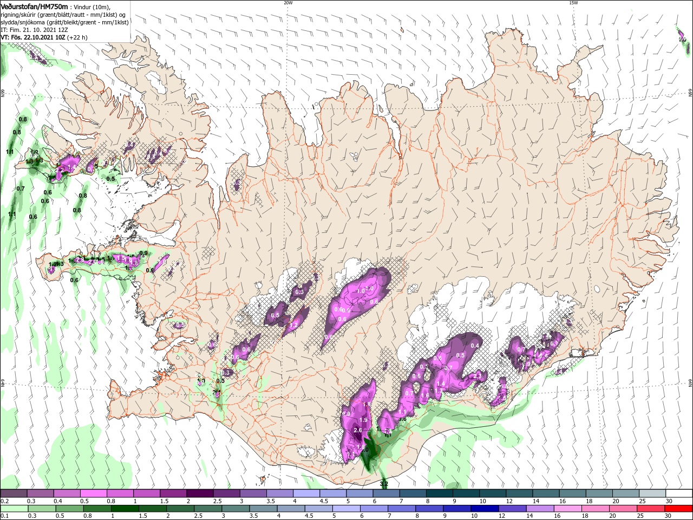Click the '20W' longitude label
693x520 pixels.
coord(288,3)
